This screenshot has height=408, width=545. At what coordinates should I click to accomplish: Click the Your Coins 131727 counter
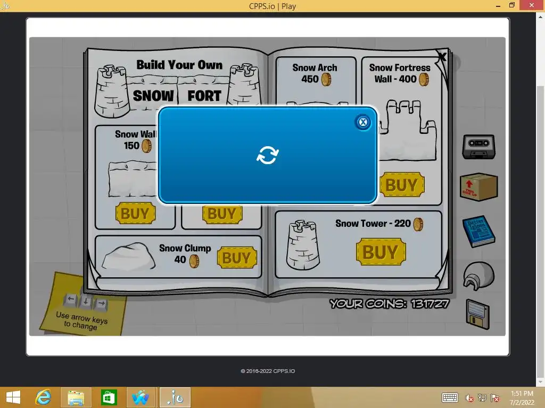pyautogui.click(x=390, y=303)
